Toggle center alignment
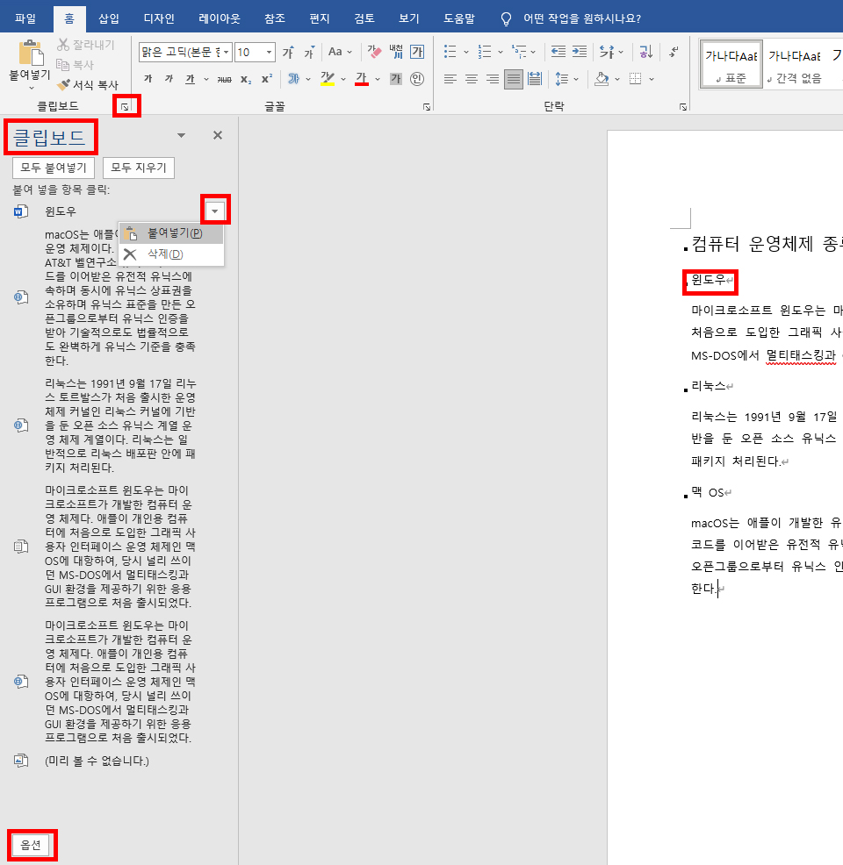 coord(471,79)
